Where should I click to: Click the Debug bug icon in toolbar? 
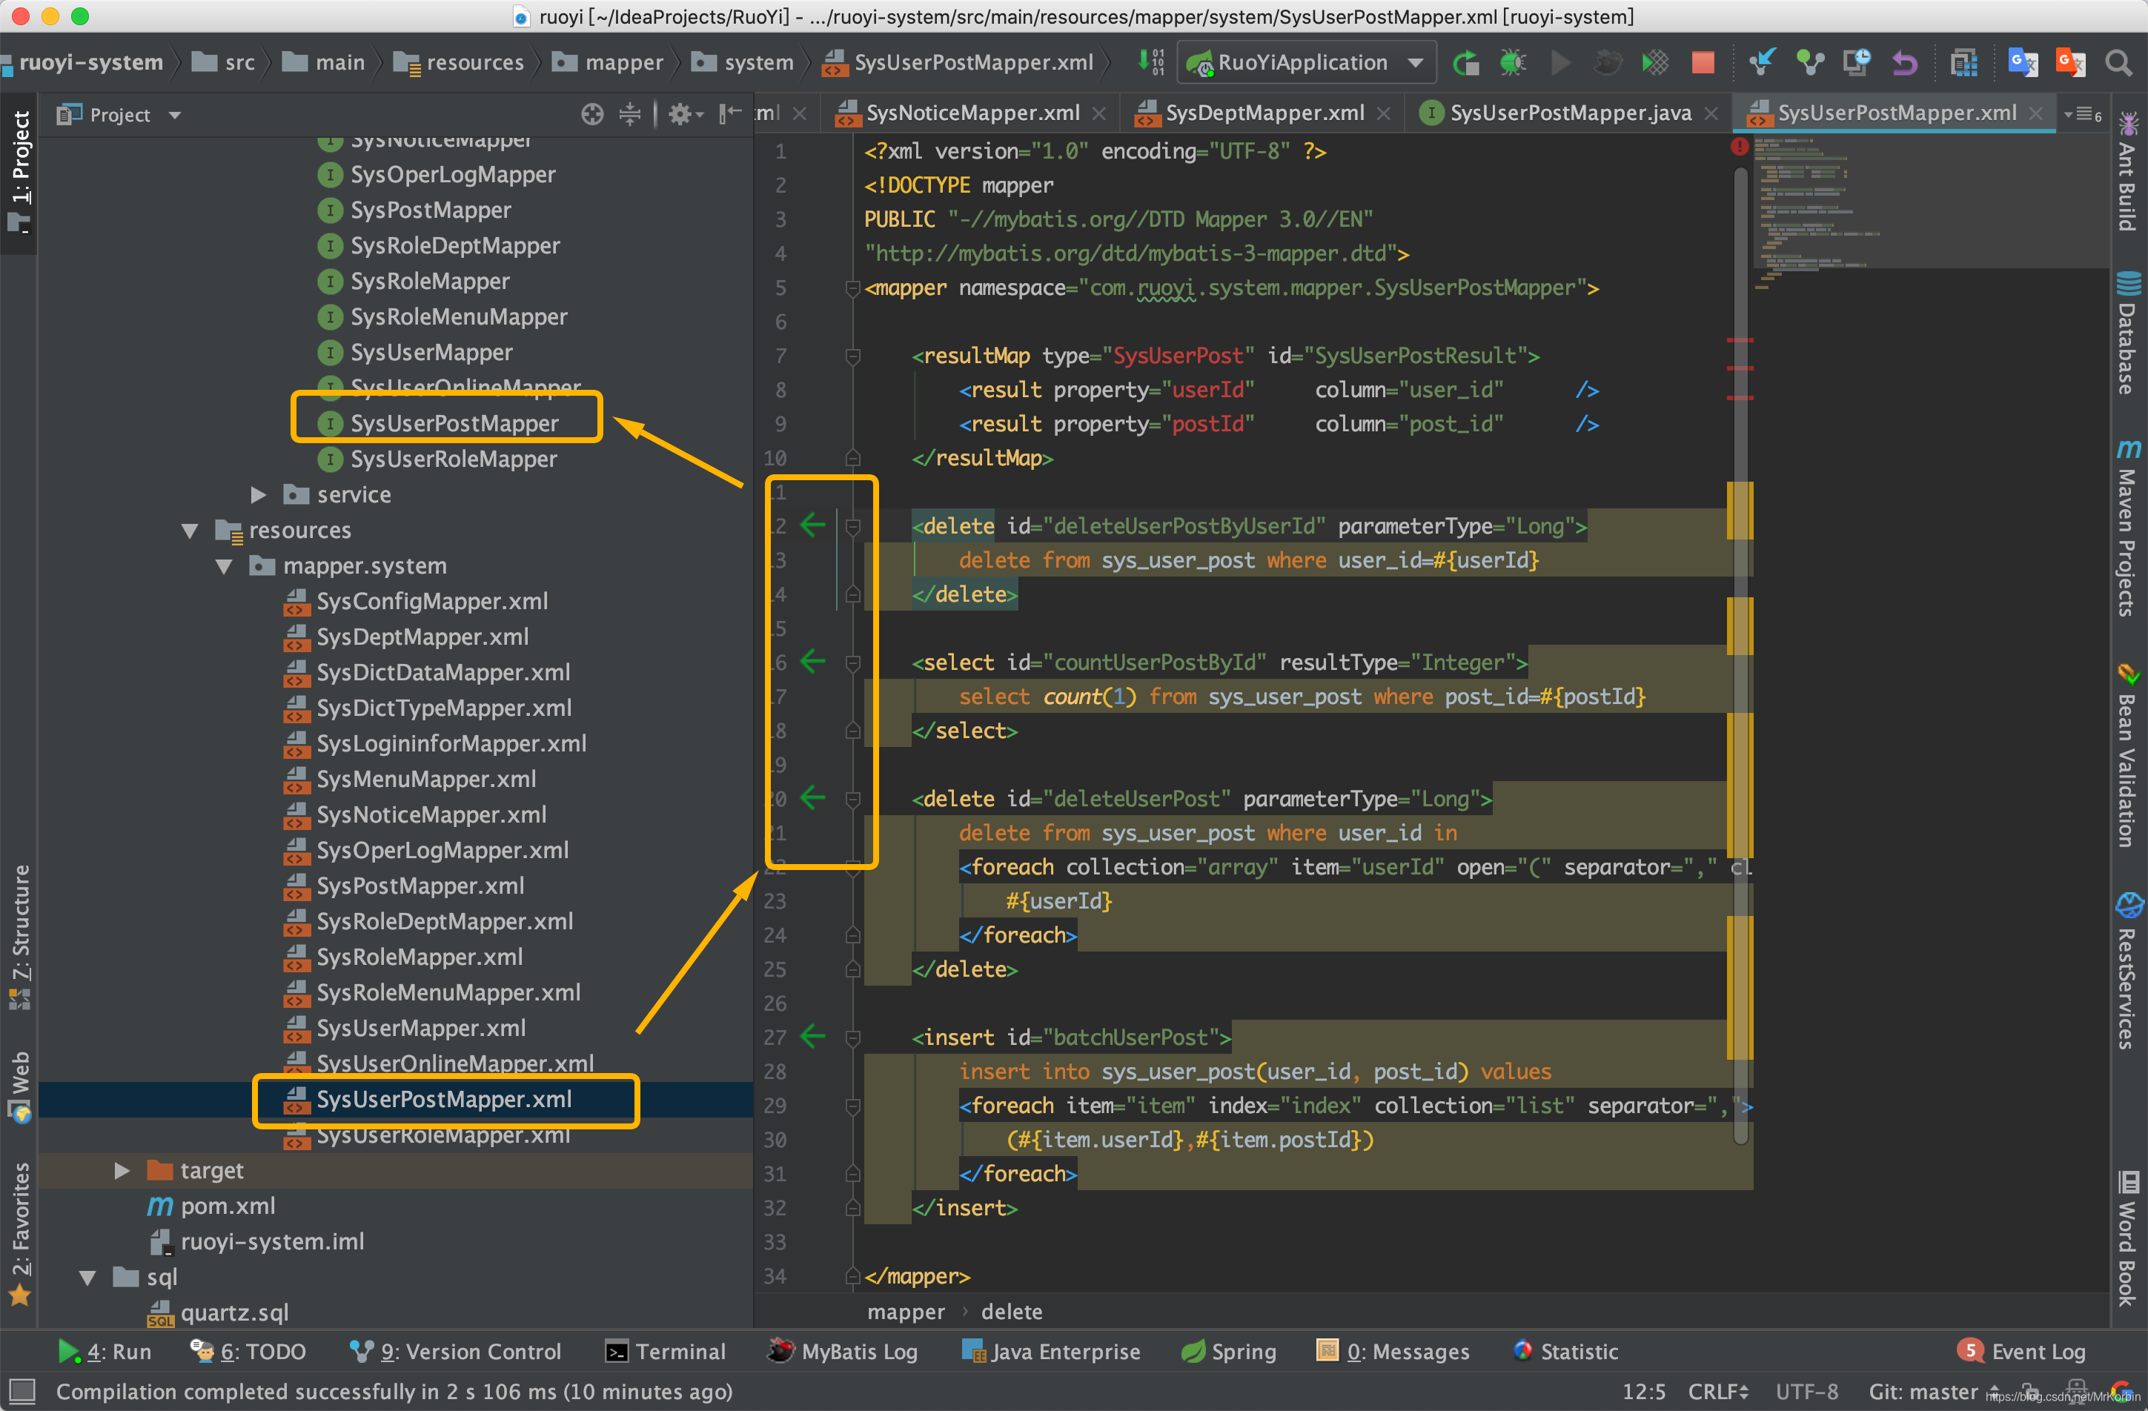[1513, 62]
